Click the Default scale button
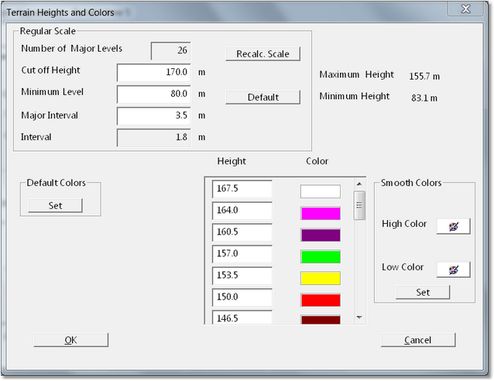The width and height of the screenshot is (494, 381). click(x=262, y=97)
